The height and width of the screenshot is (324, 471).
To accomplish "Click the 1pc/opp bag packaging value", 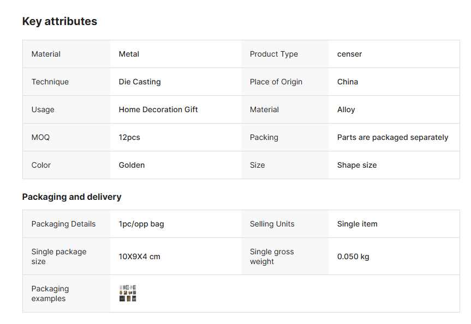I will pyautogui.click(x=141, y=224).
